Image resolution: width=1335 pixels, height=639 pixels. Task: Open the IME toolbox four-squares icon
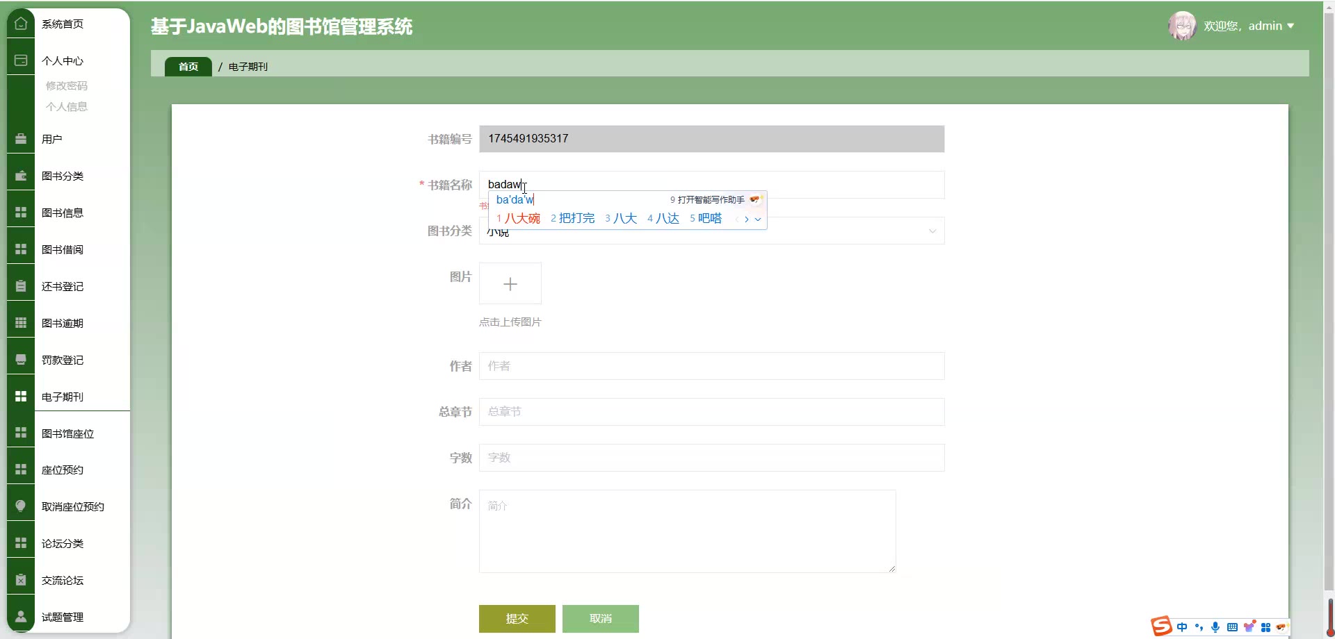pyautogui.click(x=1266, y=627)
